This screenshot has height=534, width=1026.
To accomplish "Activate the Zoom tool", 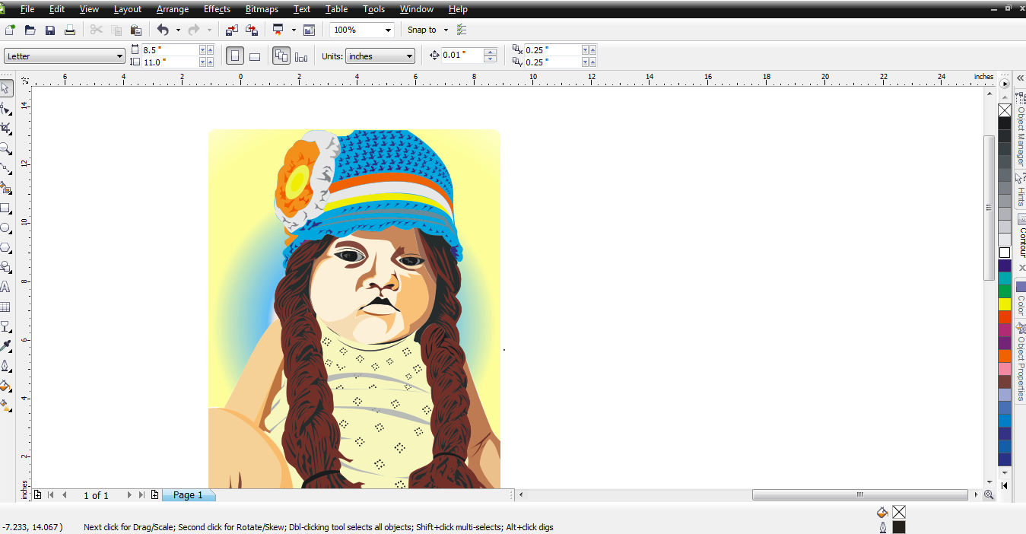I will 7,149.
